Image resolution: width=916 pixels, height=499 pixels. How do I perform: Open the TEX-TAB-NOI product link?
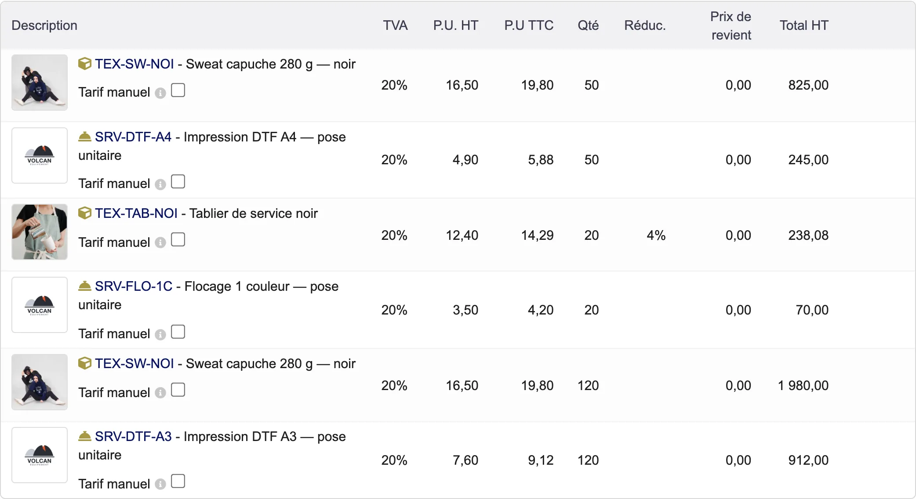pos(136,213)
